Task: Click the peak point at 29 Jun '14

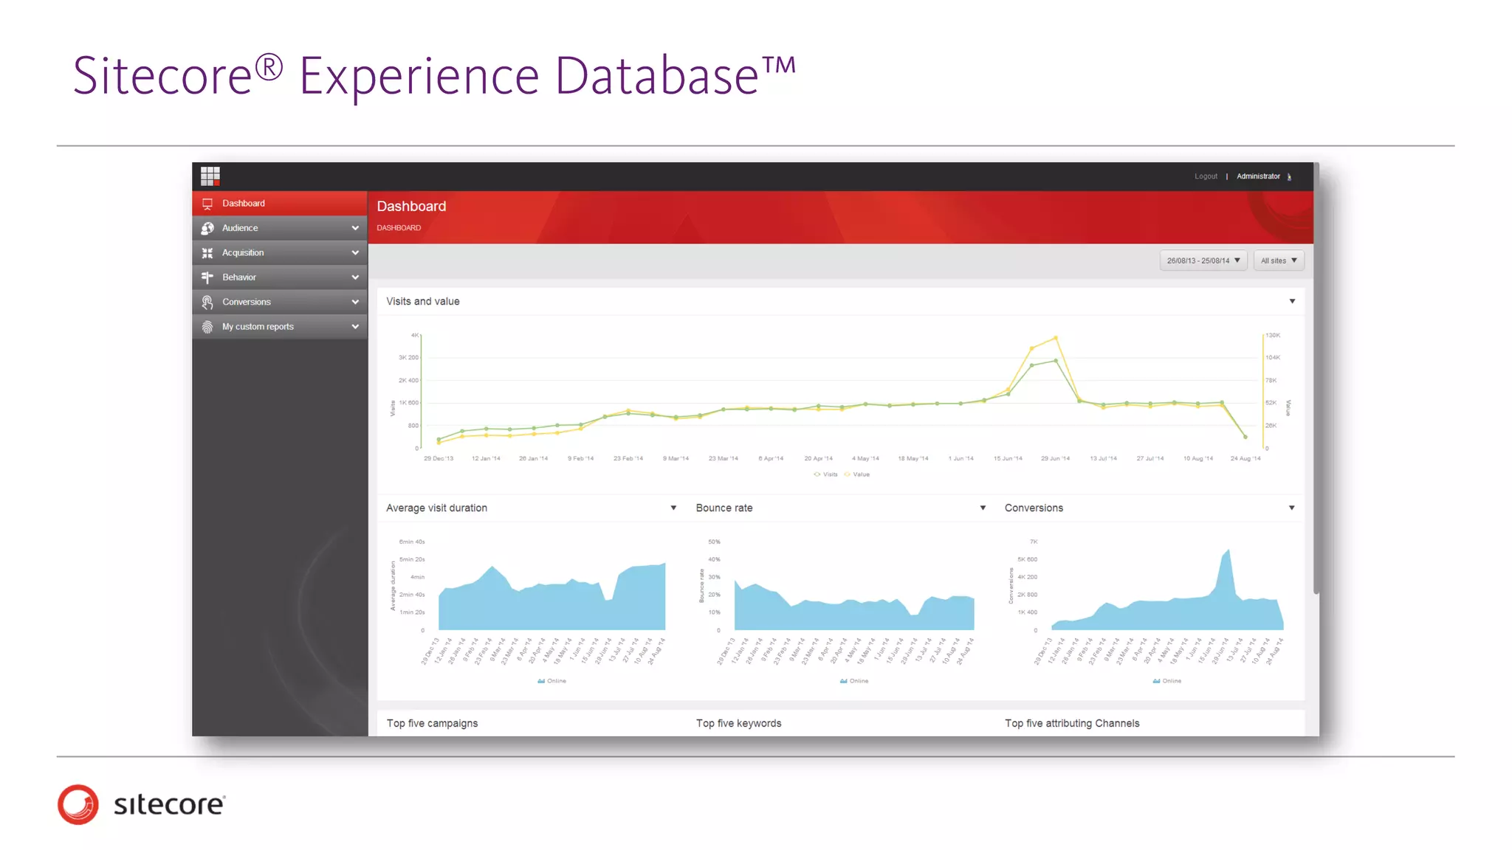Action: 1056,338
